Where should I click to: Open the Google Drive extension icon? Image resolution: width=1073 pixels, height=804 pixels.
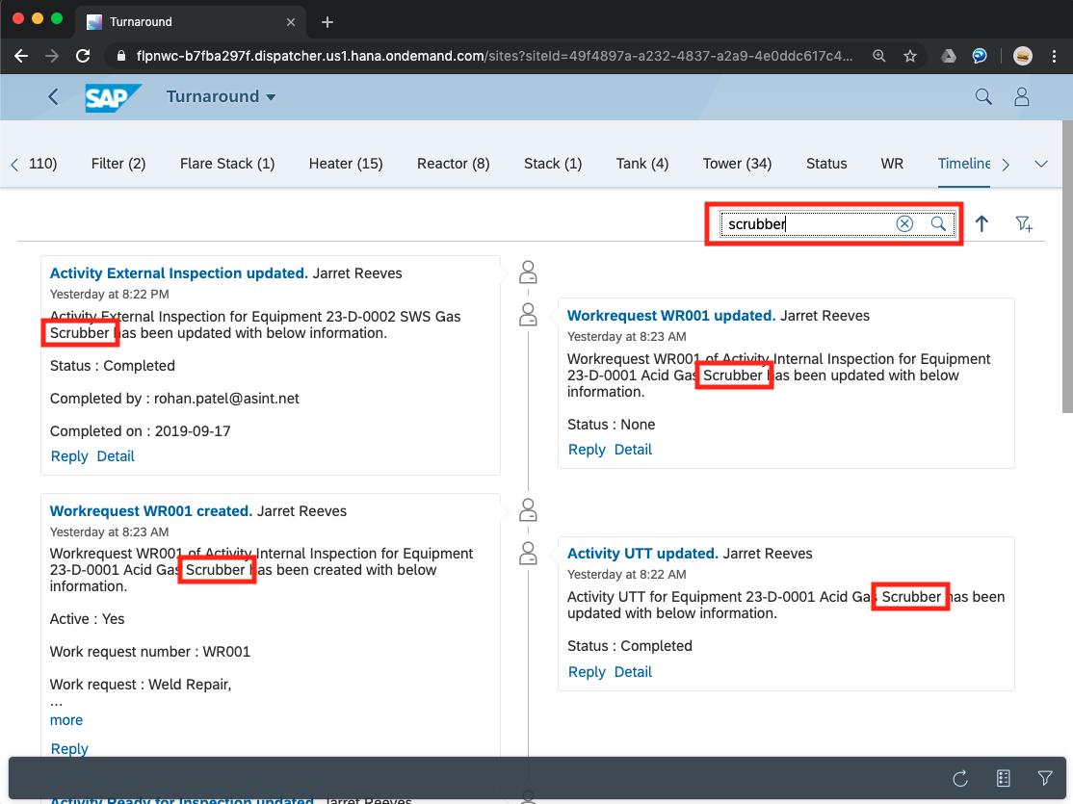pos(948,56)
